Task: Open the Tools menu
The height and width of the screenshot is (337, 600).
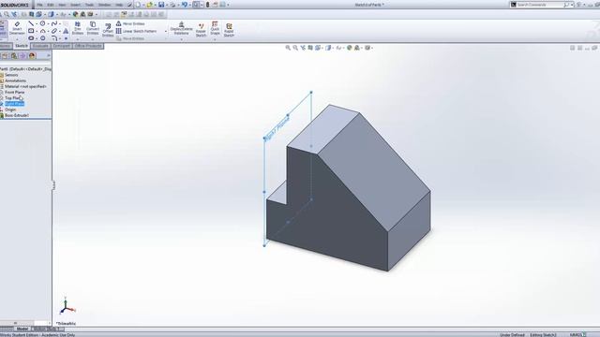Action: [x=90, y=5]
